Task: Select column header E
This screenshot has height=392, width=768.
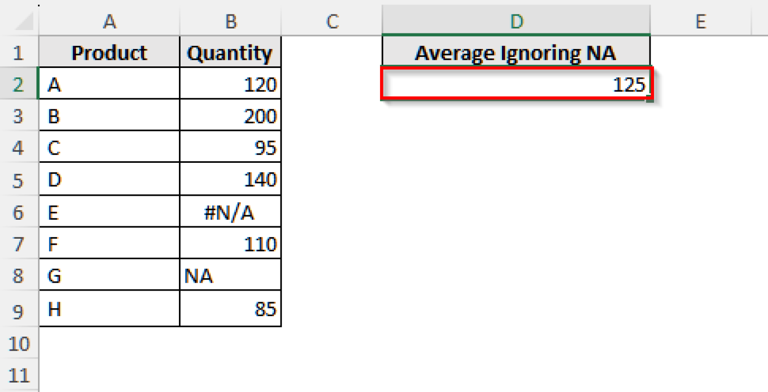Action: click(700, 21)
